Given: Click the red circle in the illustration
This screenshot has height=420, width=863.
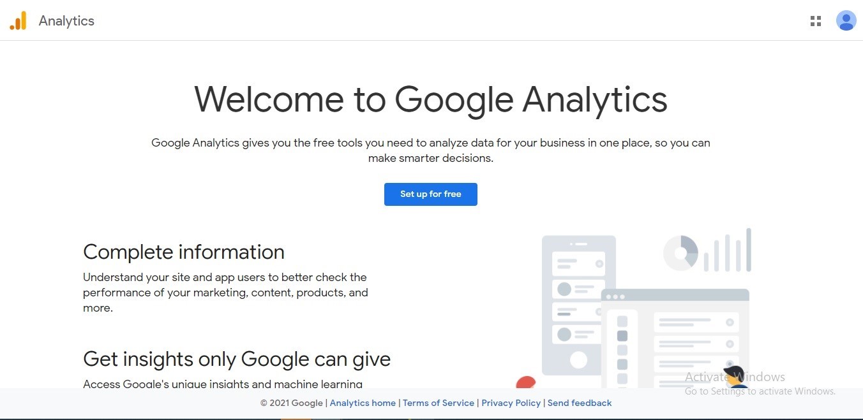Looking at the screenshot, I should (x=525, y=382).
